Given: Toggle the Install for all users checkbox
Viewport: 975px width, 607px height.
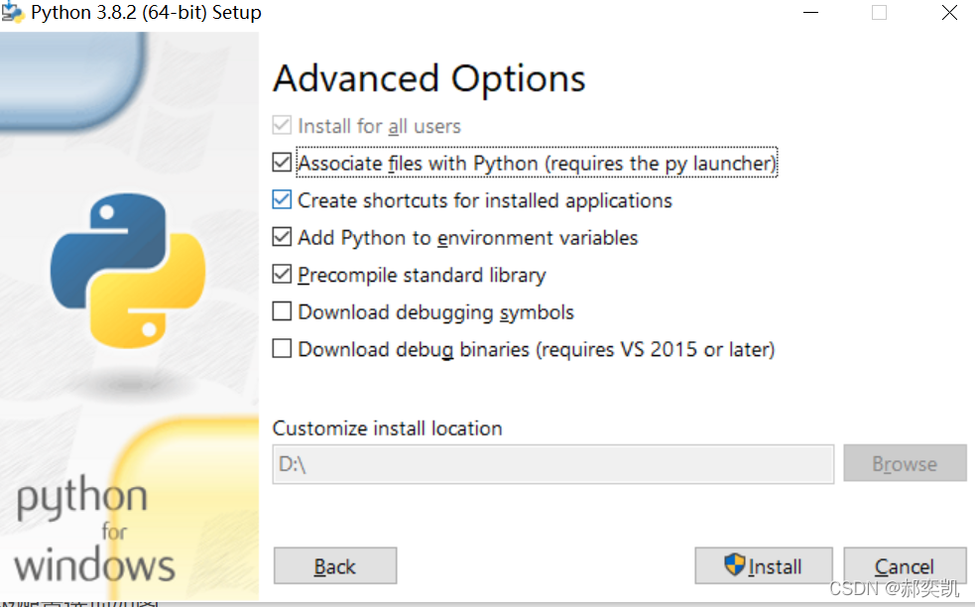Looking at the screenshot, I should pyautogui.click(x=283, y=127).
